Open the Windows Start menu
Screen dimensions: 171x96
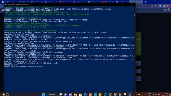pos(43,94)
